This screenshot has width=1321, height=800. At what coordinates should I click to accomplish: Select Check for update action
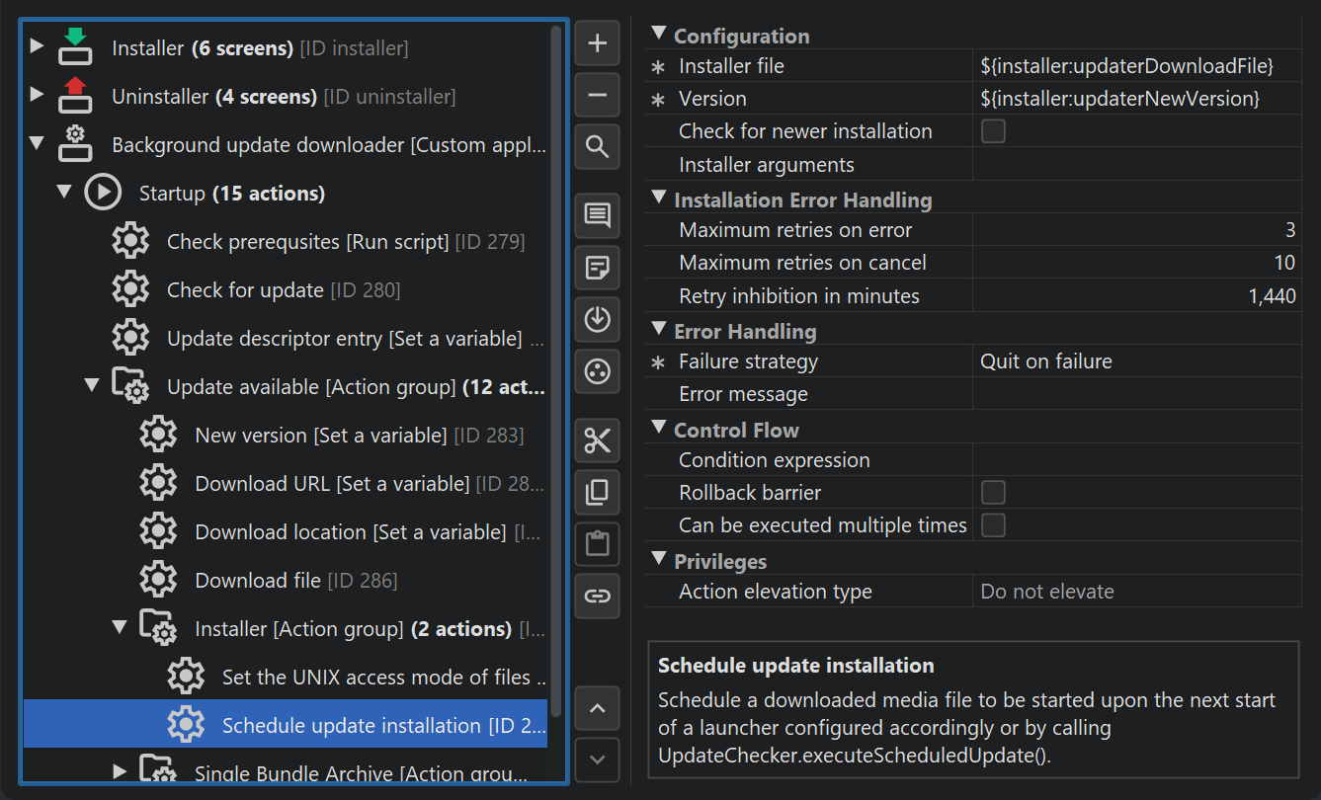[x=245, y=290]
